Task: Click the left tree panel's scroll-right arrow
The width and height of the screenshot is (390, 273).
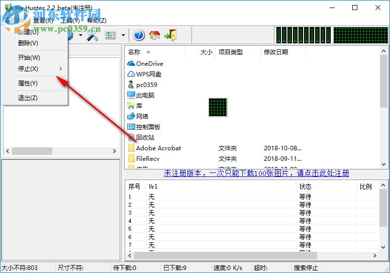Action: click(x=115, y=151)
